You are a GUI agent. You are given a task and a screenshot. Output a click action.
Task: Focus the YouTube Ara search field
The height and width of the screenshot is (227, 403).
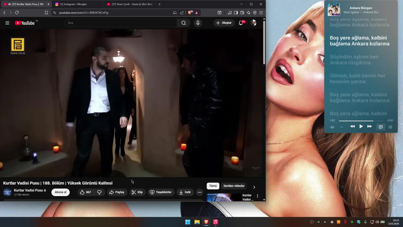tap(121, 23)
